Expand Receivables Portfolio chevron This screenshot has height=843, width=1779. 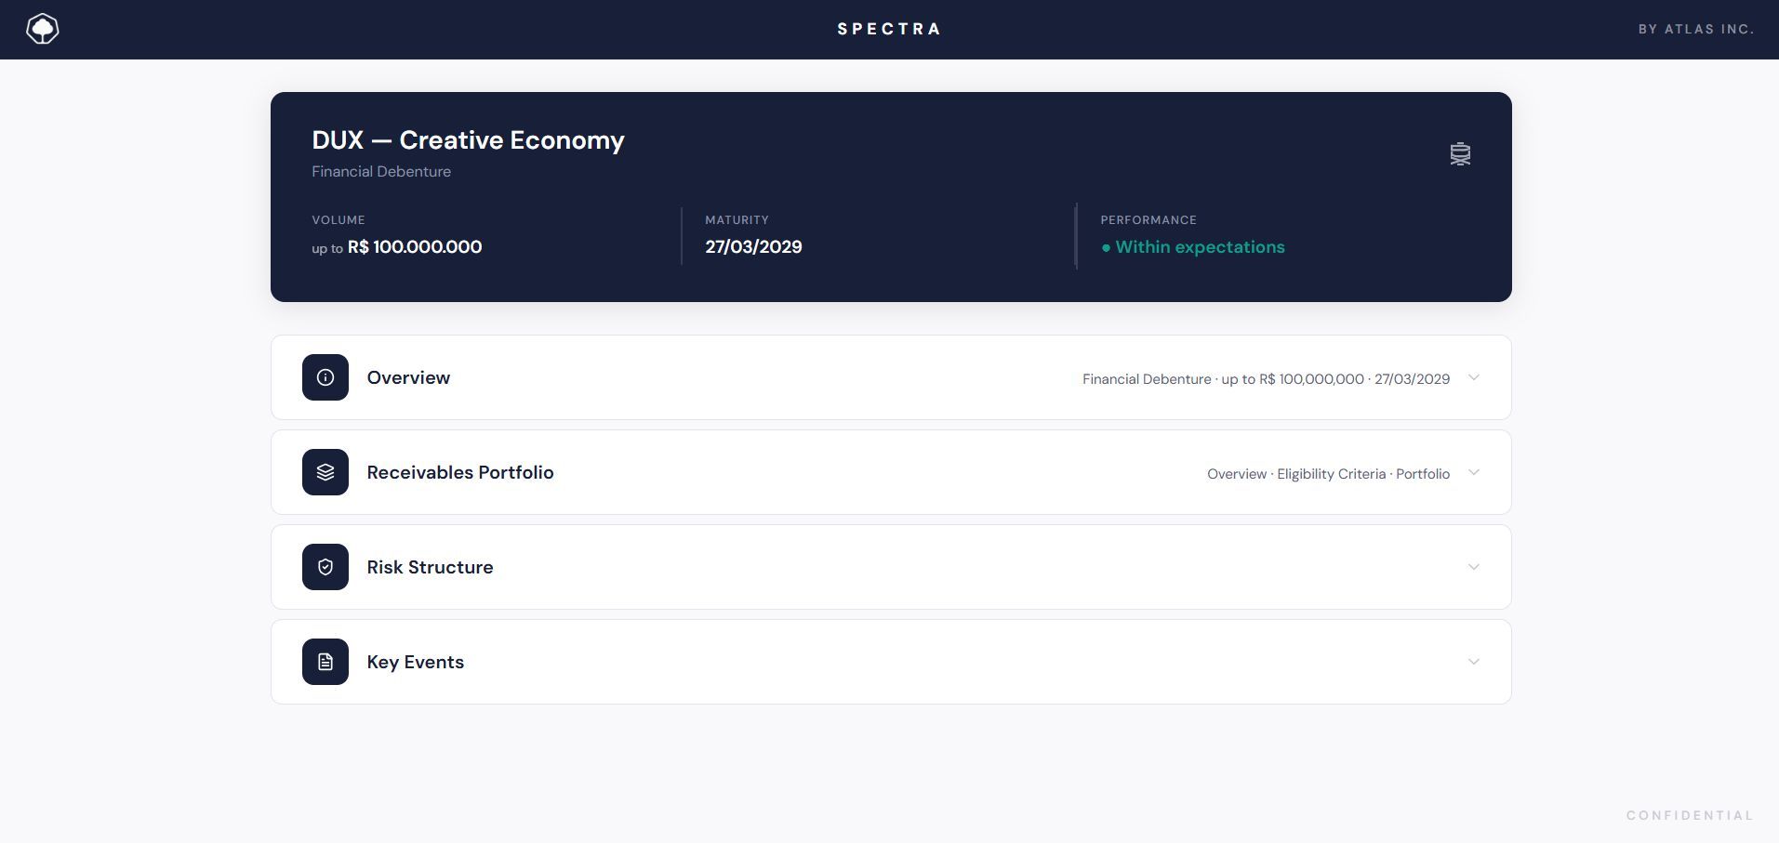[x=1473, y=472]
